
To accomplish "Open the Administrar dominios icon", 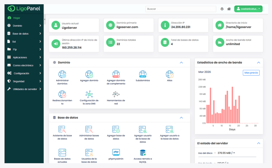I will tap(62, 74).
